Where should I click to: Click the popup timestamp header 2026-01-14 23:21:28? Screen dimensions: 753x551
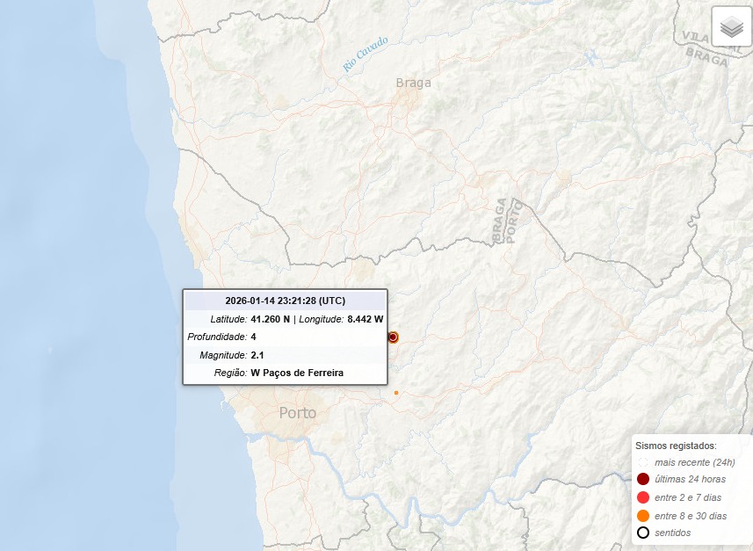[x=285, y=300]
